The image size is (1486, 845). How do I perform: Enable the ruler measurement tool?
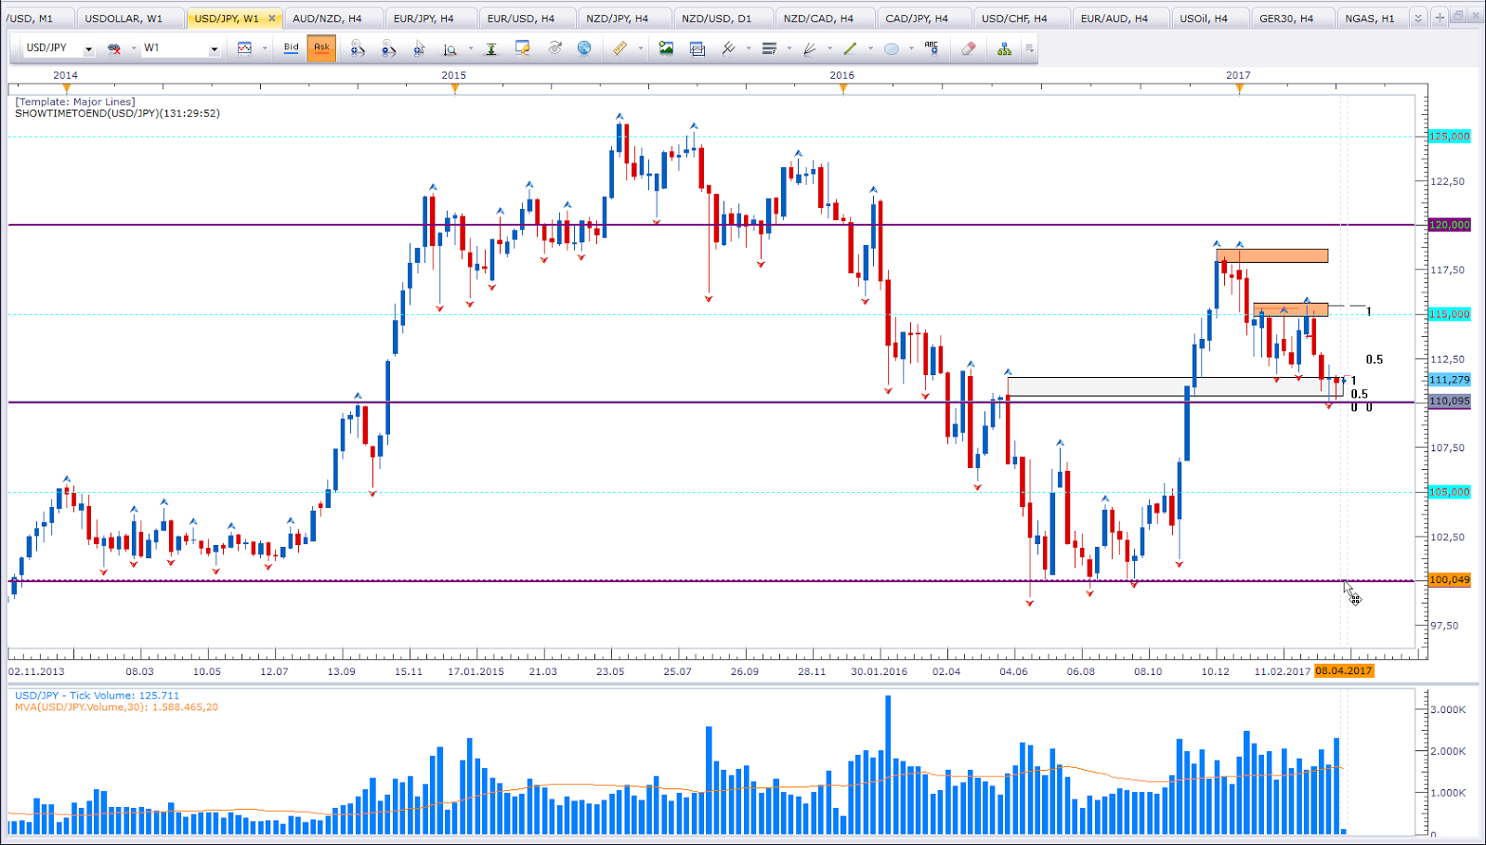621,48
